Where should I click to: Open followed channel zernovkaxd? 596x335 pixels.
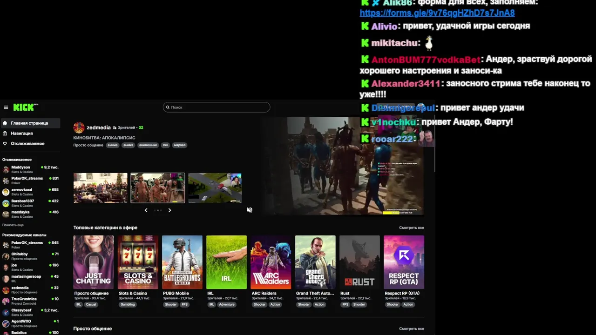(30, 192)
